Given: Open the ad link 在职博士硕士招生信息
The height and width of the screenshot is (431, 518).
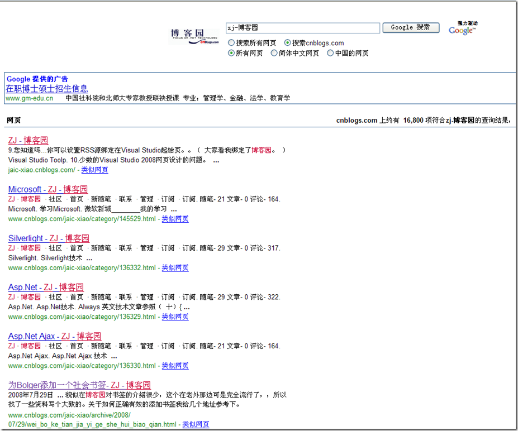Looking at the screenshot, I should (47, 88).
